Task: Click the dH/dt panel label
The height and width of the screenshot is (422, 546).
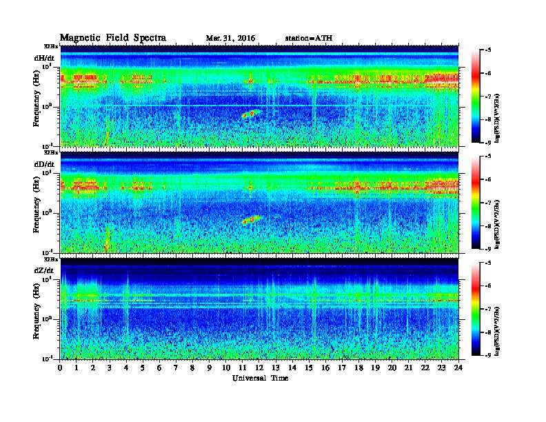Action: [x=44, y=58]
